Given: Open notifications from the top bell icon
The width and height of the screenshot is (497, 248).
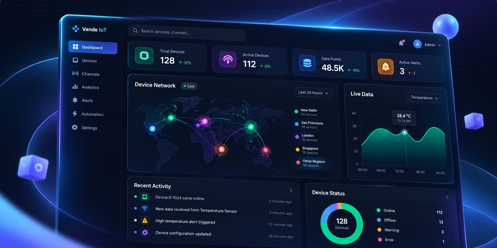Looking at the screenshot, I should point(401,43).
